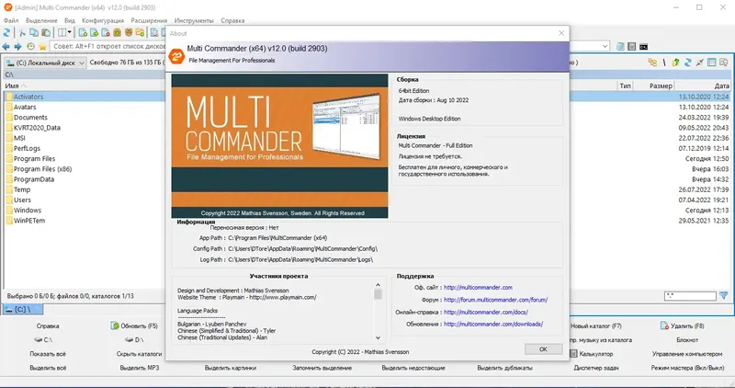
Task: Open the (C:) Локальный диск drive dropdown
Action: [45, 63]
